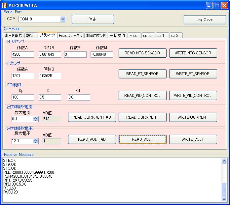Click READ_VOLT button
Viewport: 230px width, 205px height.
tap(142, 139)
